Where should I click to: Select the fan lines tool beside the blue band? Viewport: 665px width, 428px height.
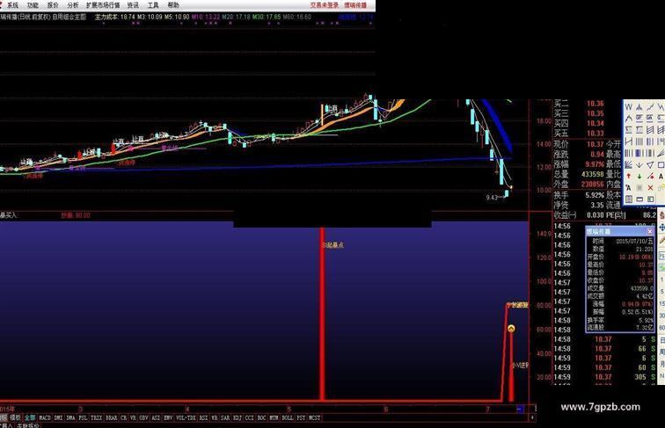(661, 153)
